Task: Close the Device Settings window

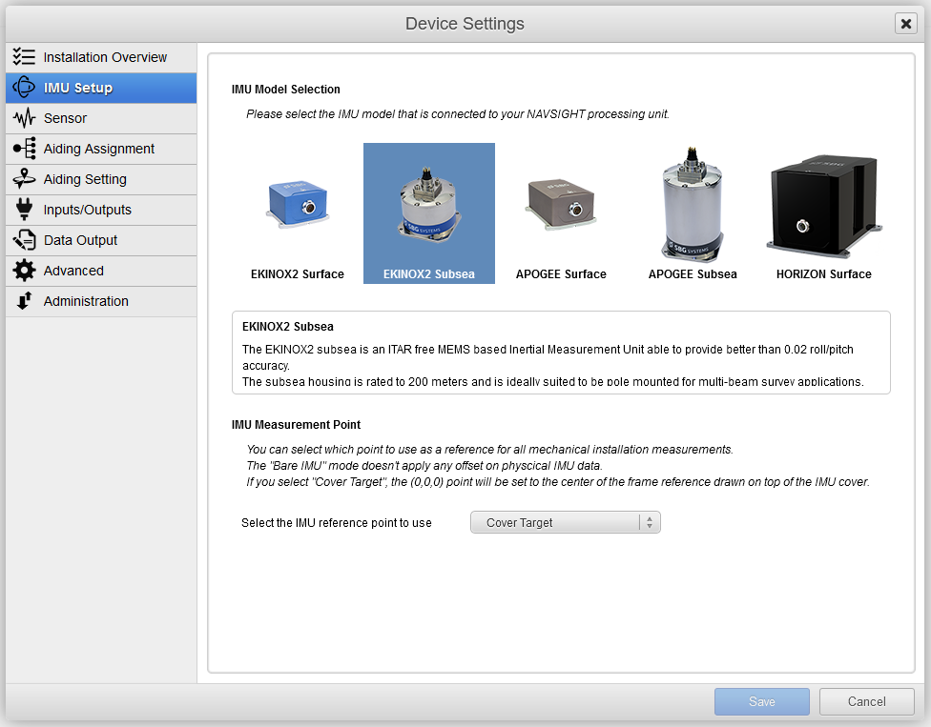Action: coord(905,24)
